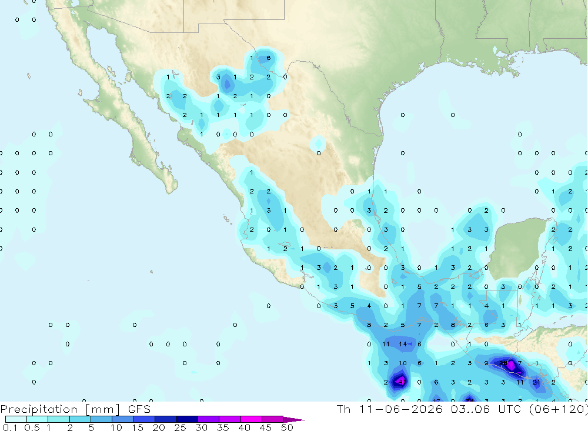The height and width of the screenshot is (431, 588).
Task: Click the legend tick label '45'
Action: 266,427
